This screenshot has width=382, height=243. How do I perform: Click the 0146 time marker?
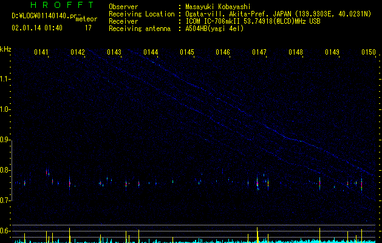coord(223,52)
